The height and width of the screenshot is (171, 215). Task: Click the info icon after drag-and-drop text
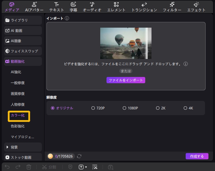(x=186, y=64)
